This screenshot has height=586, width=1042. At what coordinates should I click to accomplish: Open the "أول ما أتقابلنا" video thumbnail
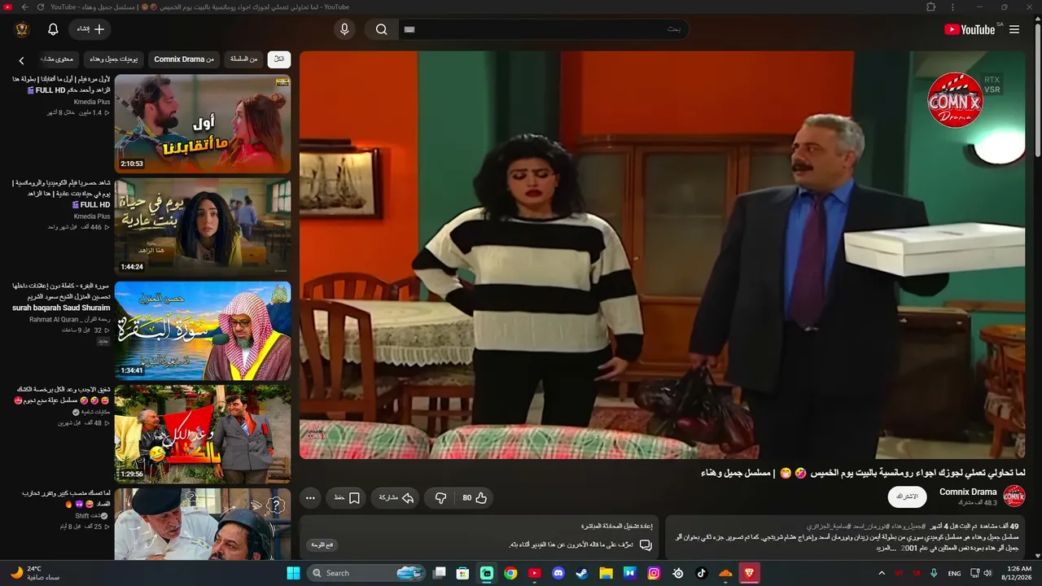tap(203, 124)
